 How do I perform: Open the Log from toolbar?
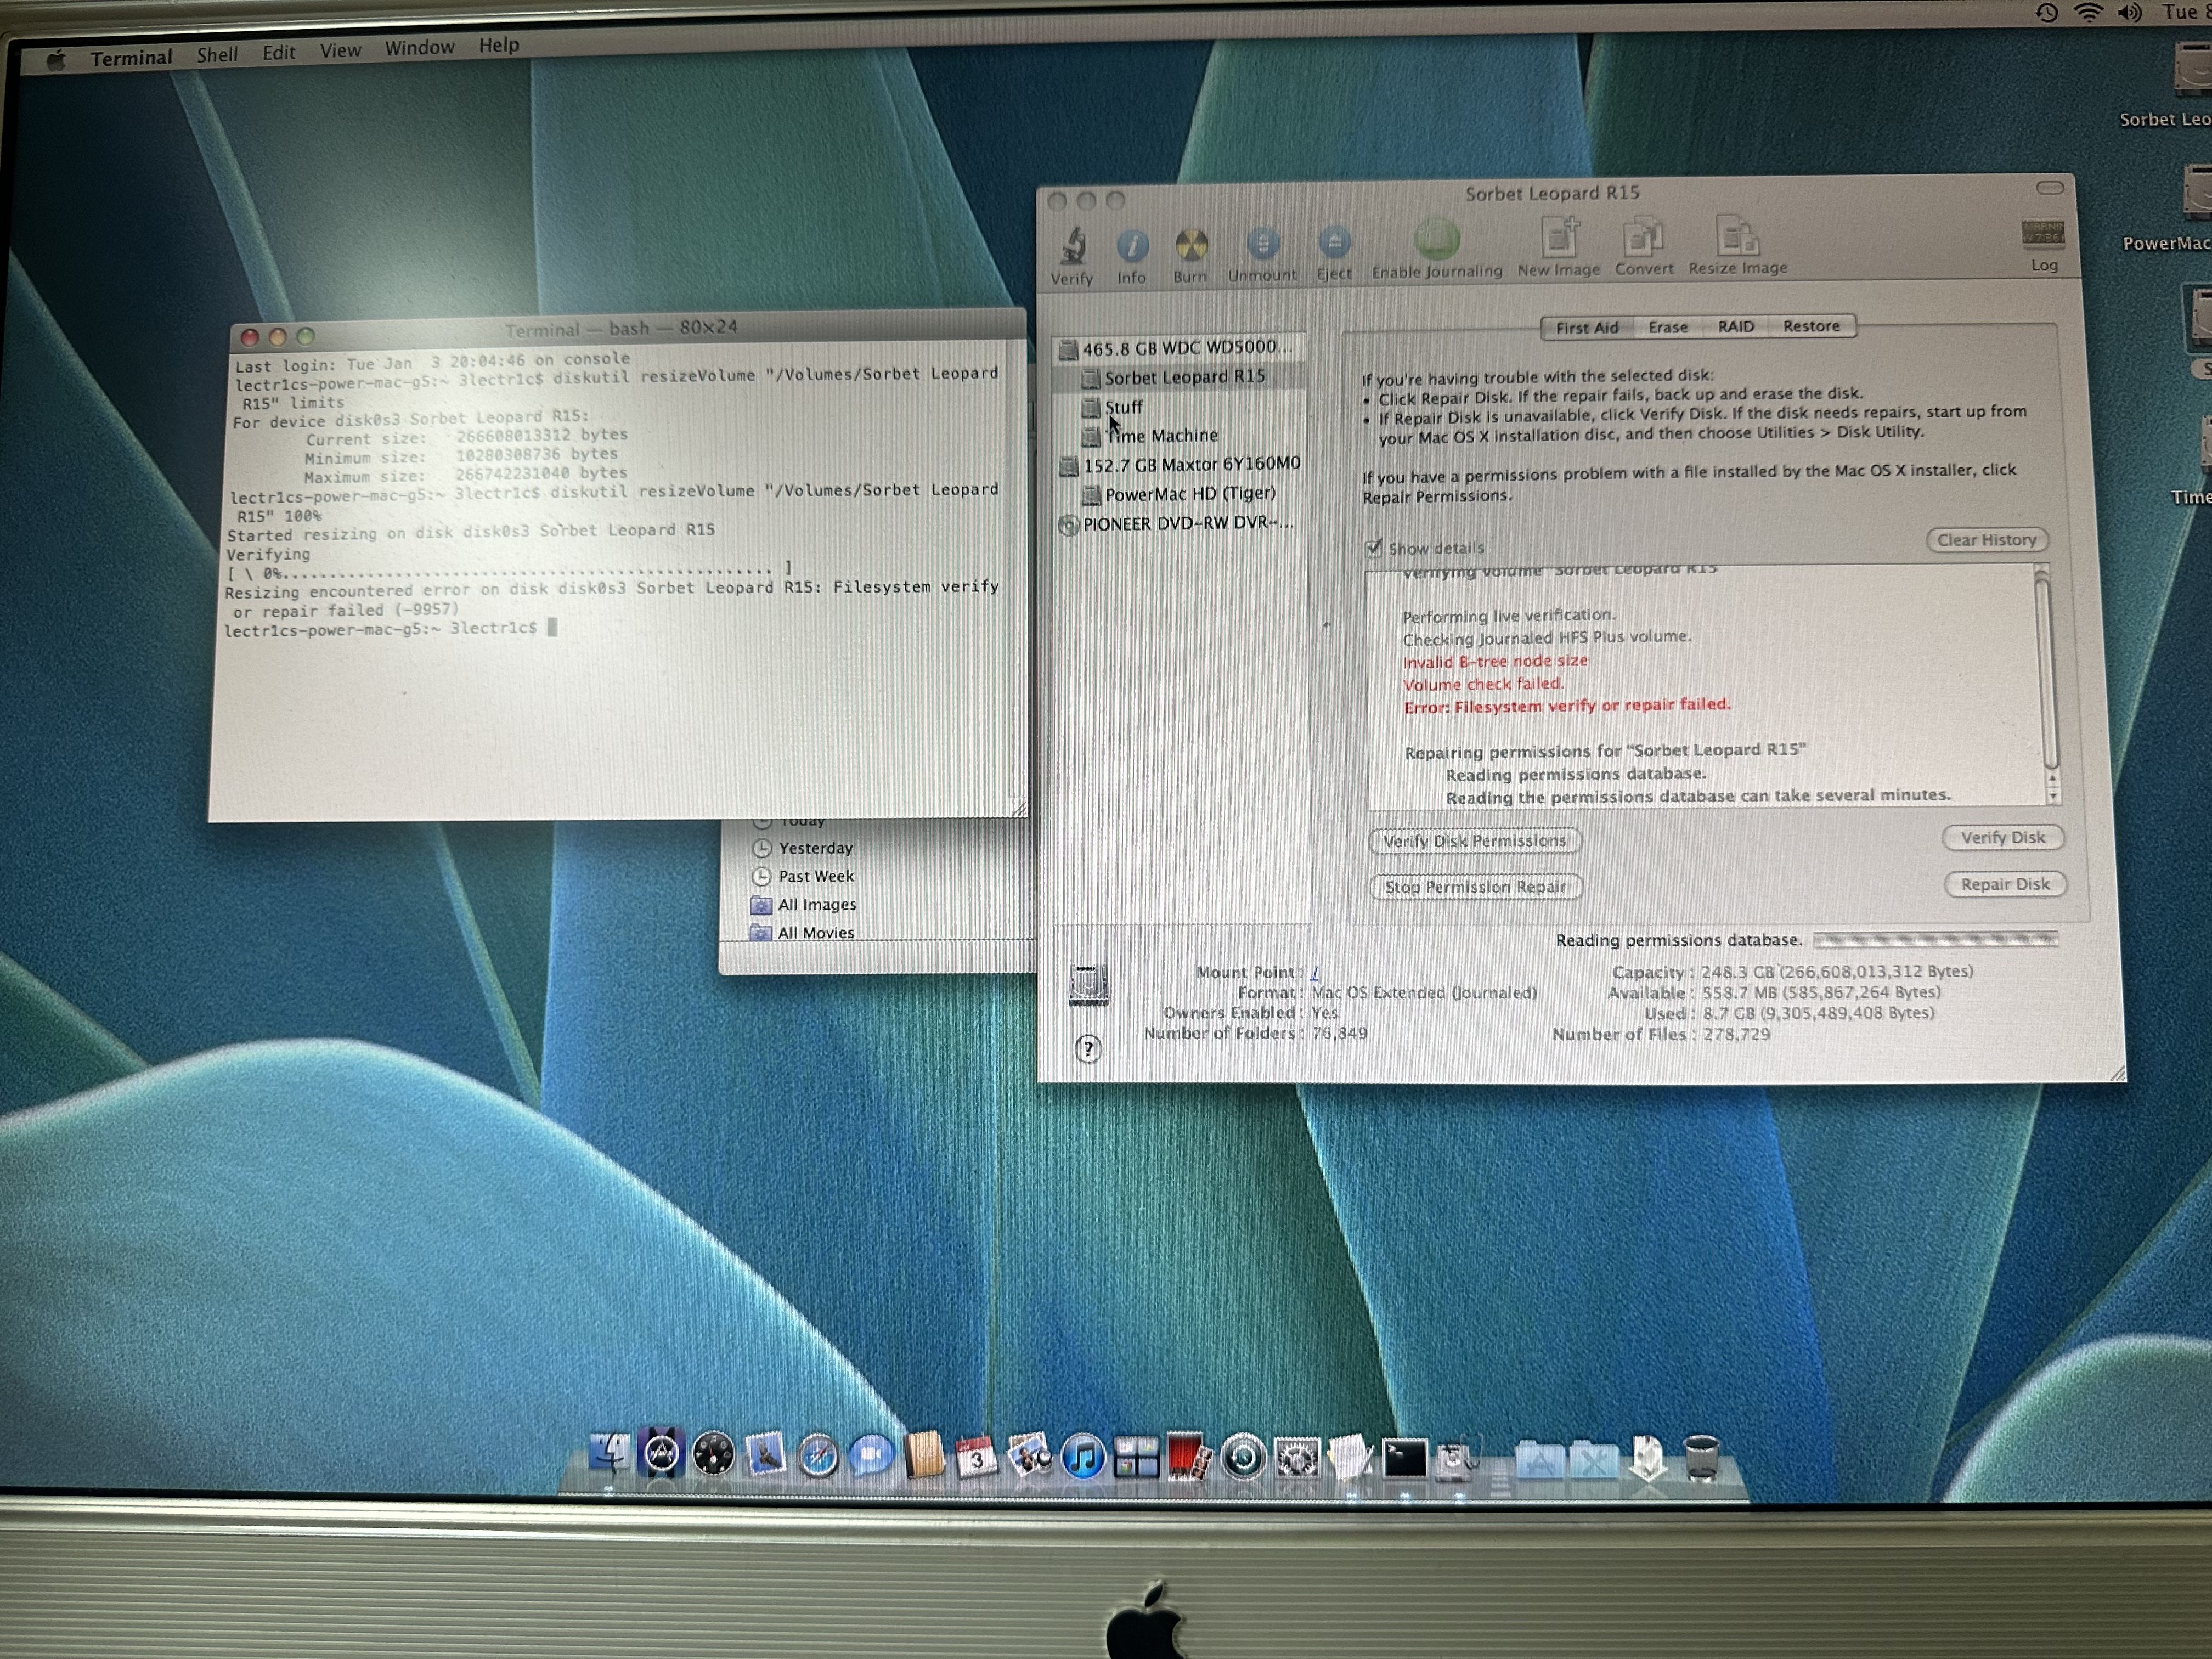2042,235
